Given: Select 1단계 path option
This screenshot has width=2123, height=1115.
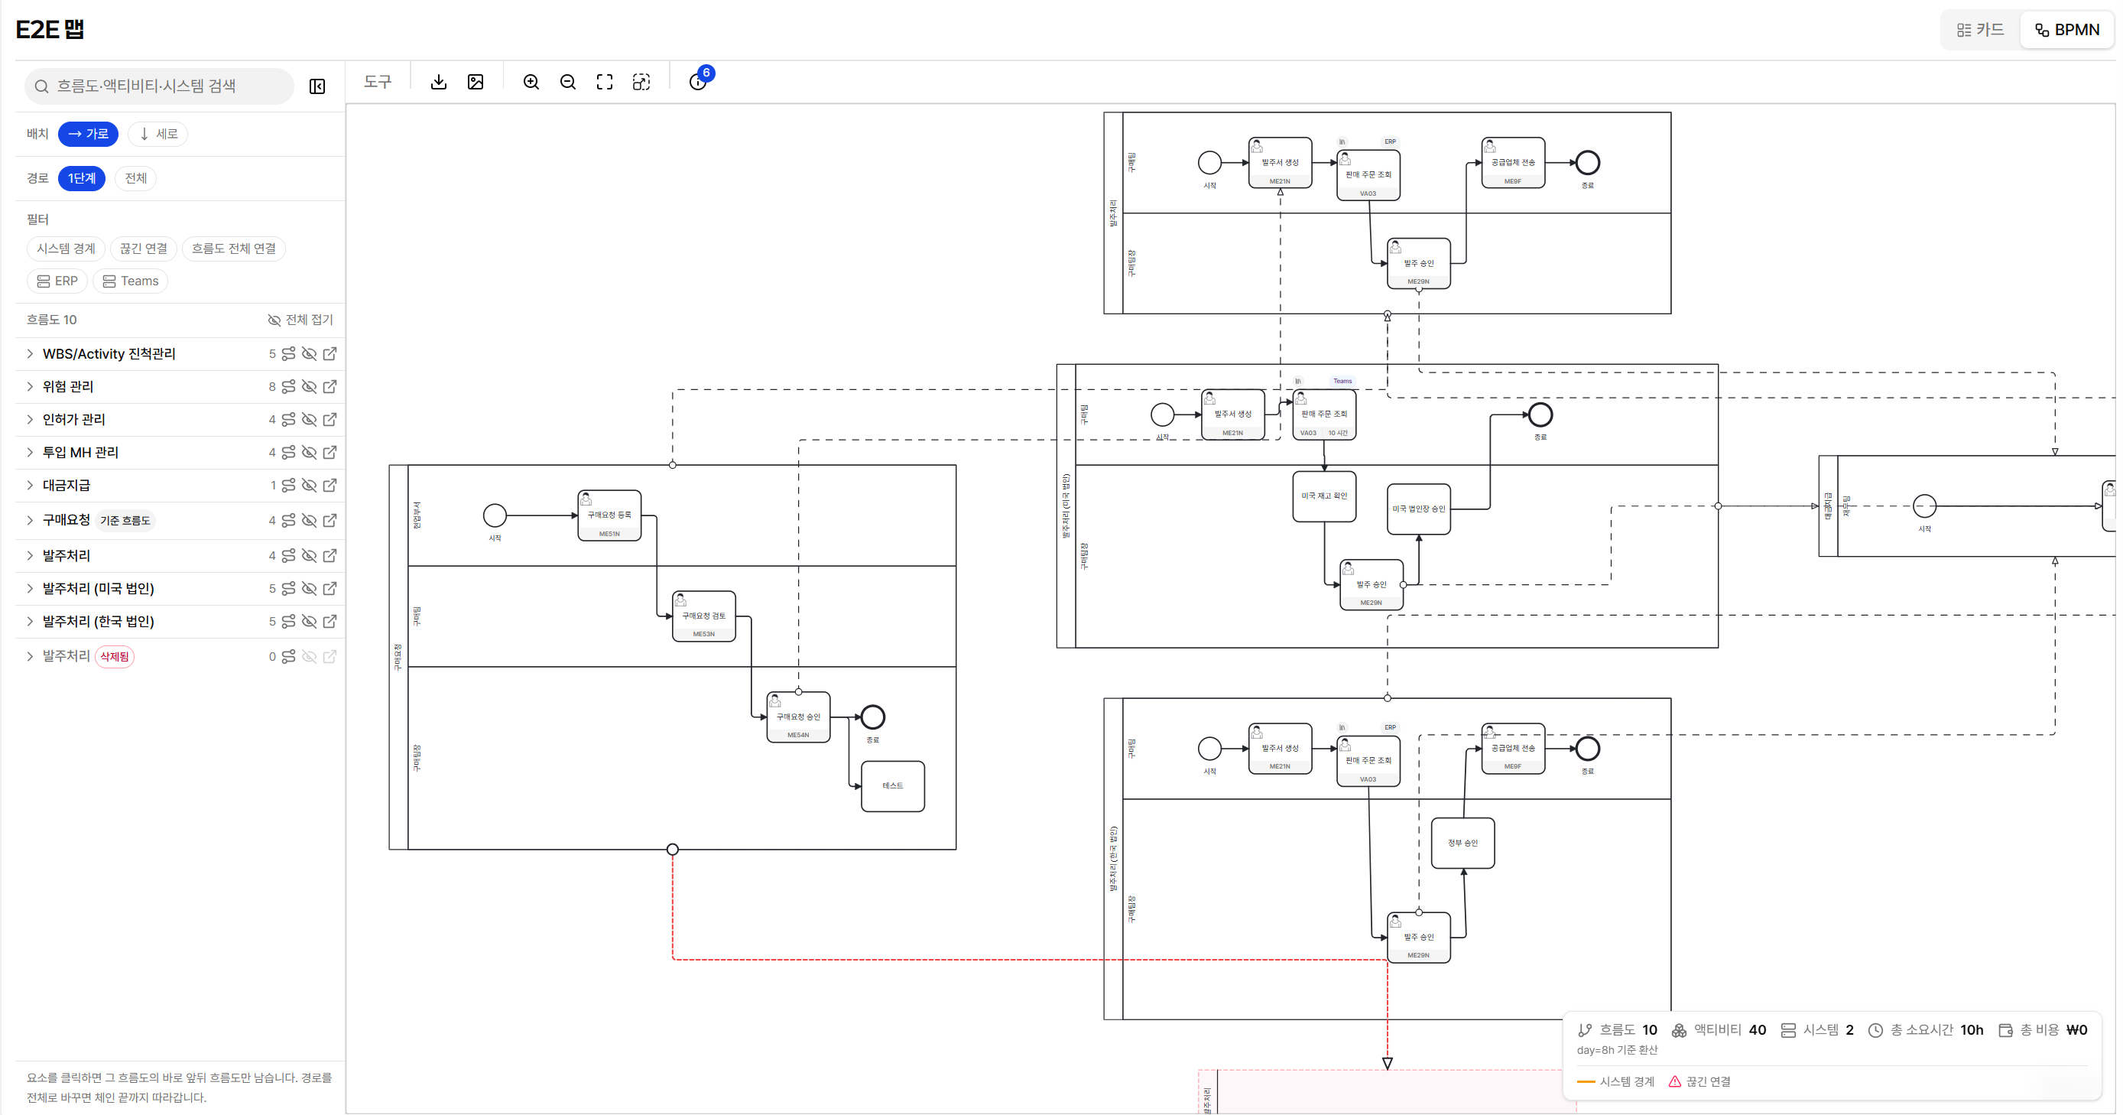Looking at the screenshot, I should click(x=82, y=178).
